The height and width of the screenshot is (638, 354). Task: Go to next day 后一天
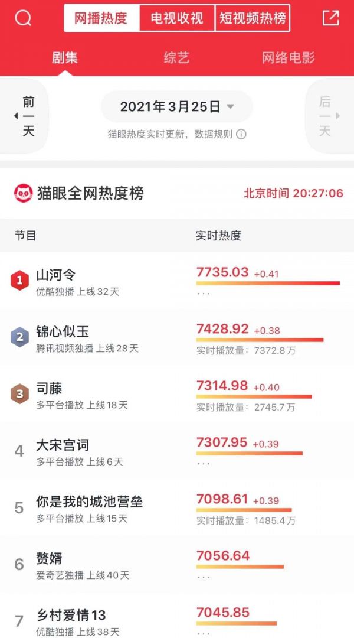(326, 116)
